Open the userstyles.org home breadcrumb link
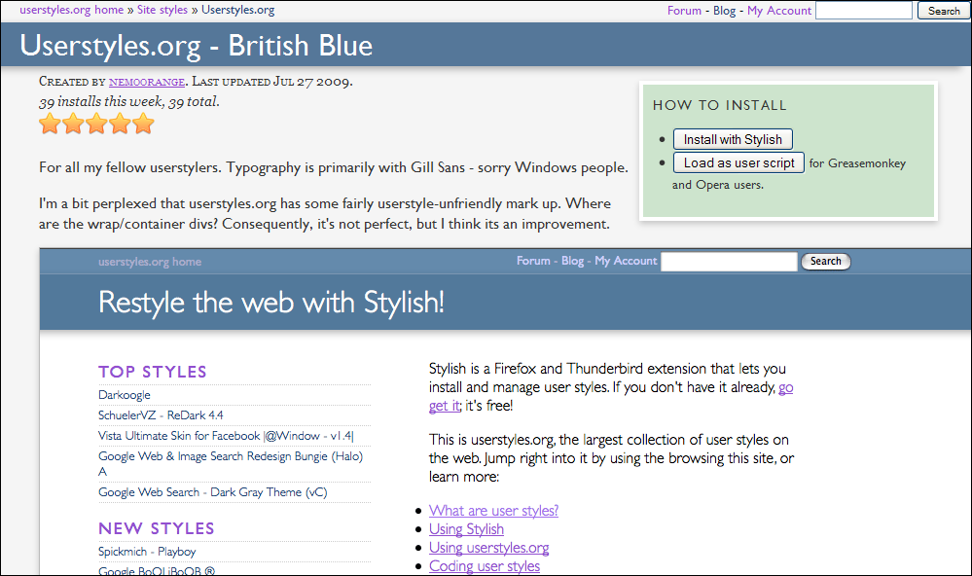Screen dimensions: 972x576 (71, 10)
